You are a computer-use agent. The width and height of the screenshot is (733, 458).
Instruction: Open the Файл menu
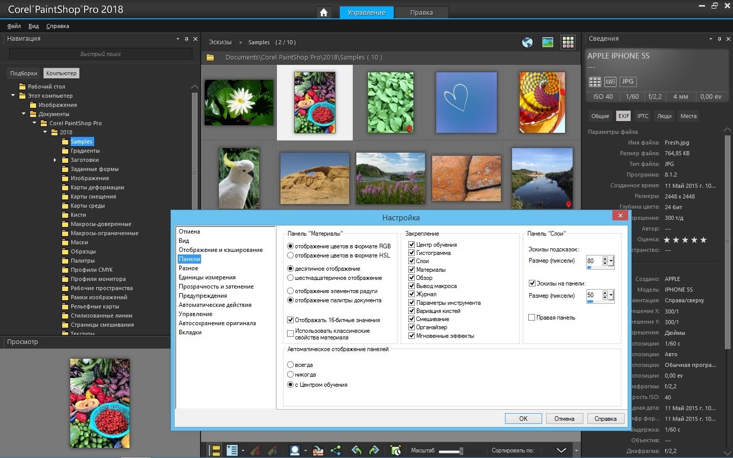(14, 26)
